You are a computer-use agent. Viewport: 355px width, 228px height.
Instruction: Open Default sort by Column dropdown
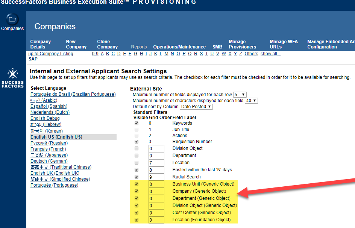196,107
